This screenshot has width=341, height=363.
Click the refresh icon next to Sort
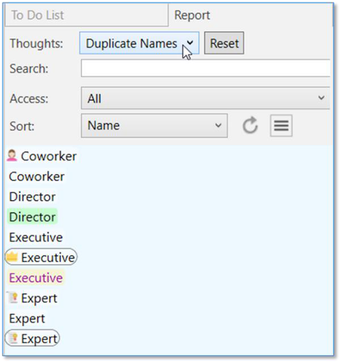coord(250,126)
